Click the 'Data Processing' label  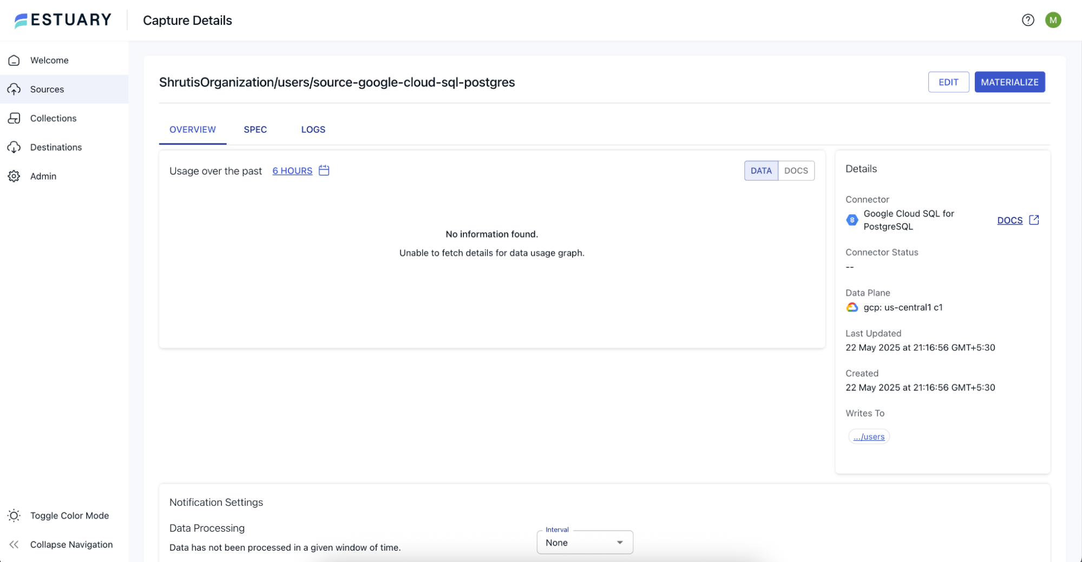coord(207,528)
